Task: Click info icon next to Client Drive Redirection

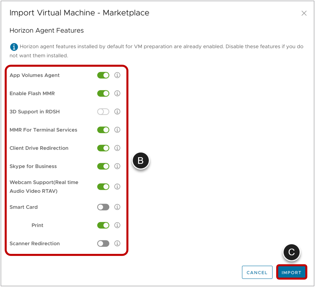Action: click(117, 148)
